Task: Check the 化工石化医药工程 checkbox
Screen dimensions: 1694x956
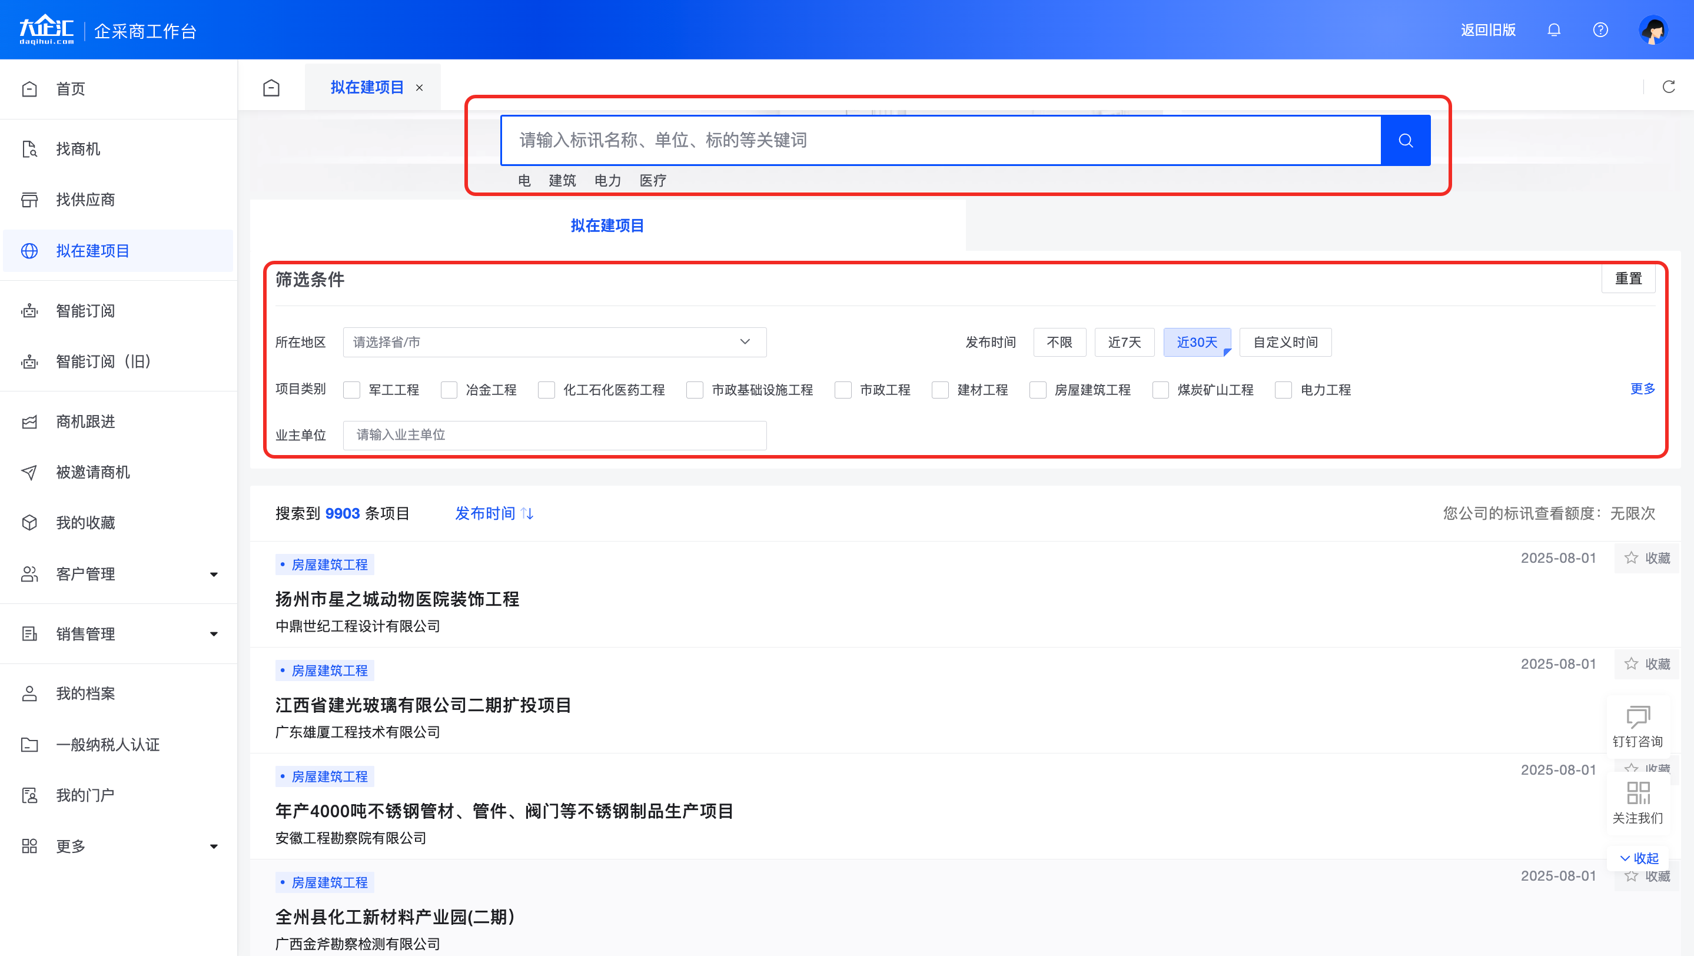Action: [x=546, y=390]
